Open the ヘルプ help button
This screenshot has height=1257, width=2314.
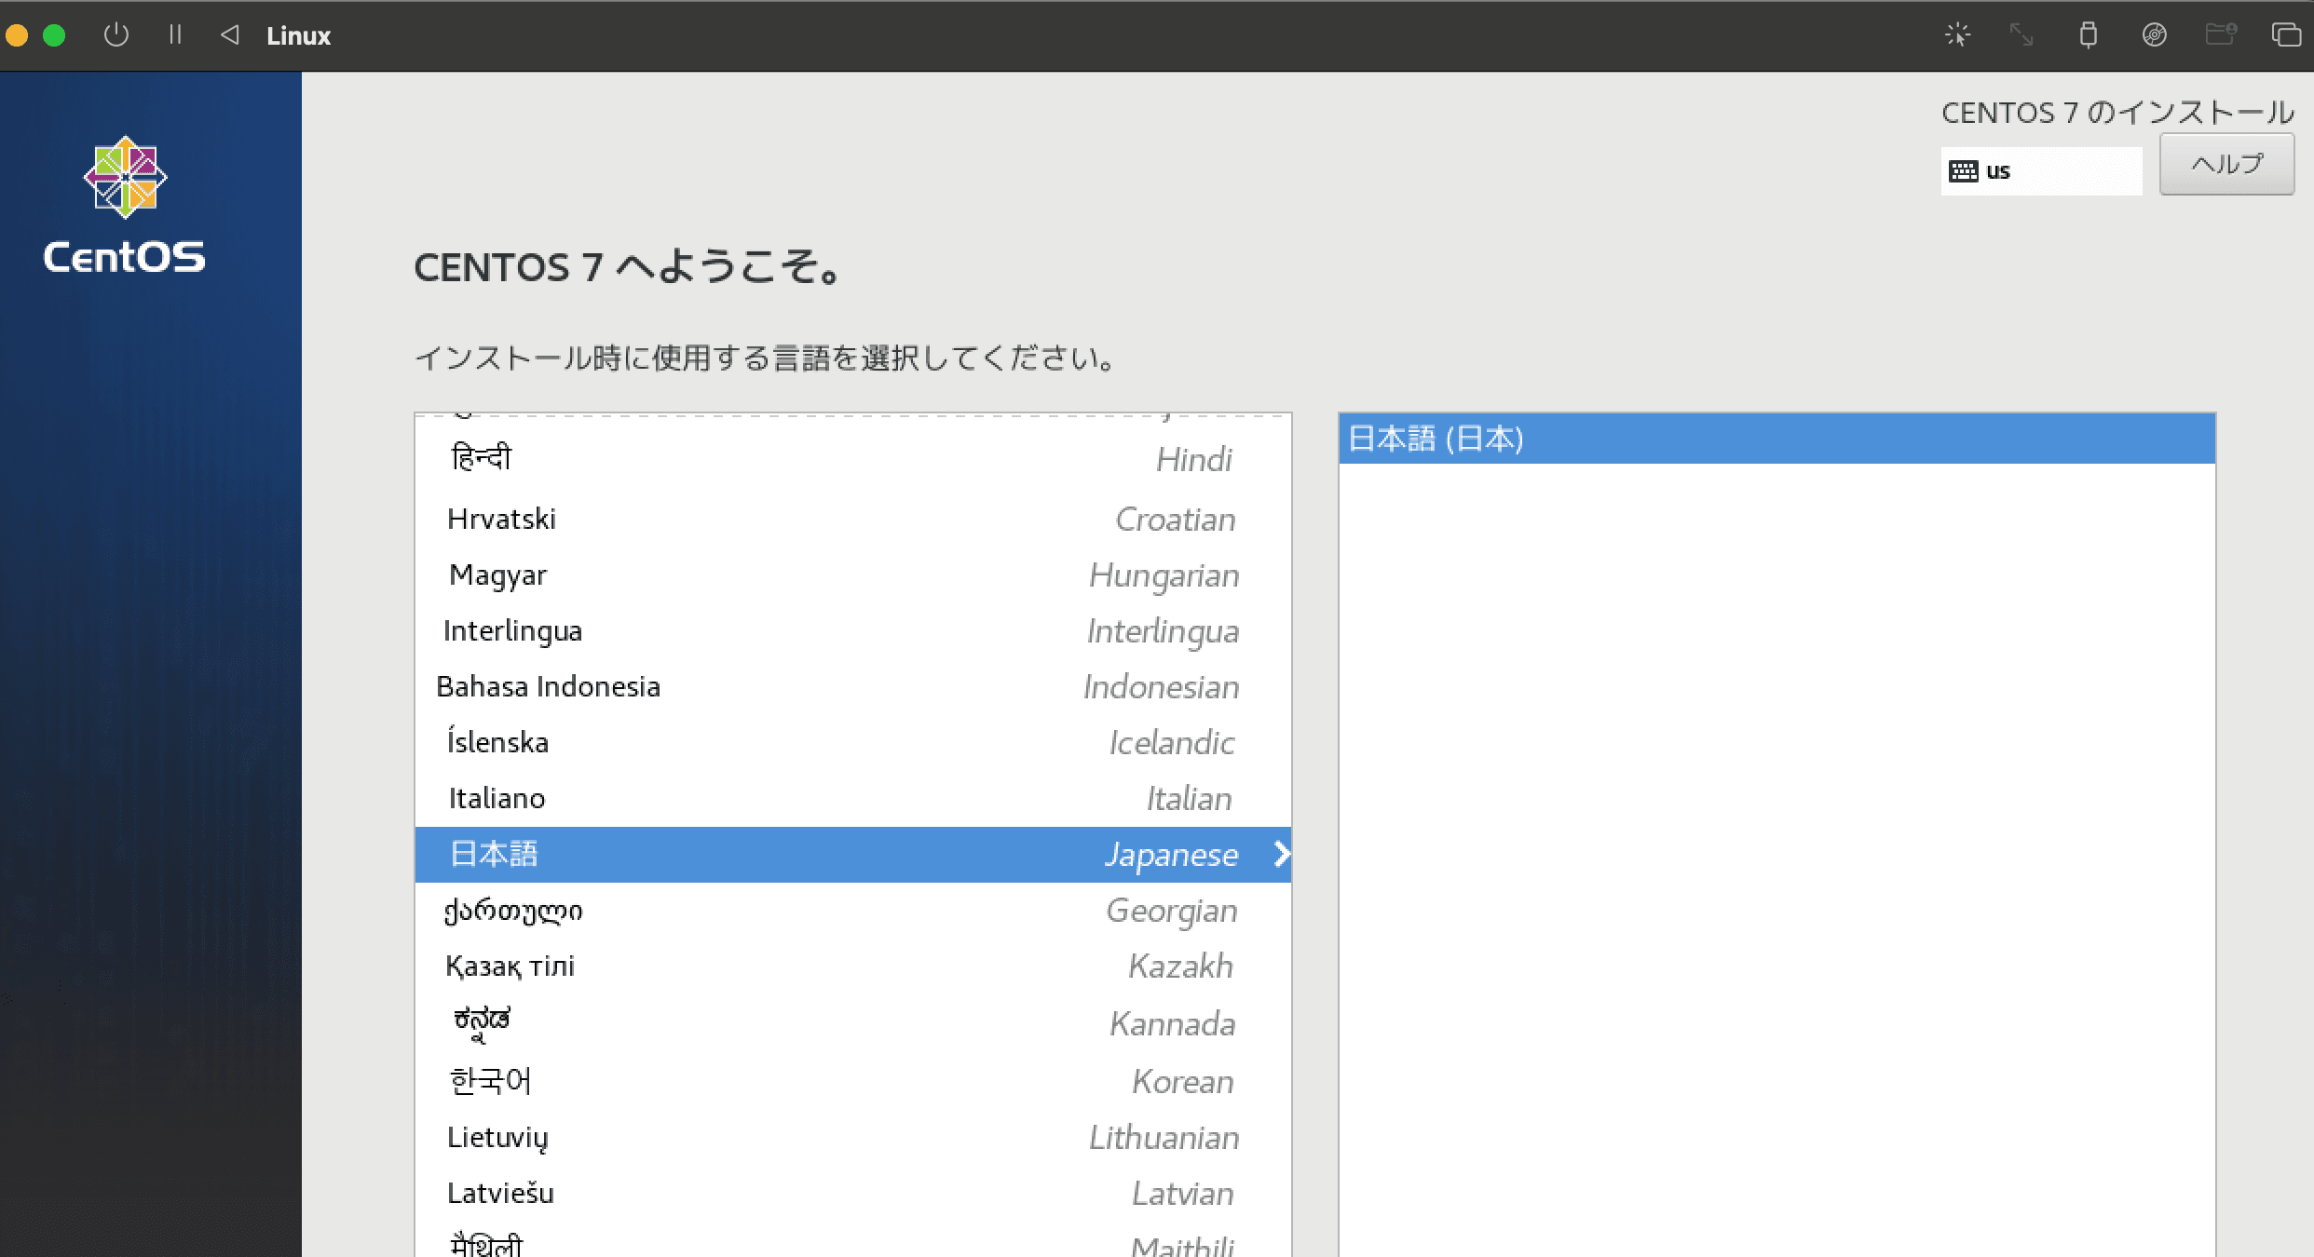point(2226,165)
